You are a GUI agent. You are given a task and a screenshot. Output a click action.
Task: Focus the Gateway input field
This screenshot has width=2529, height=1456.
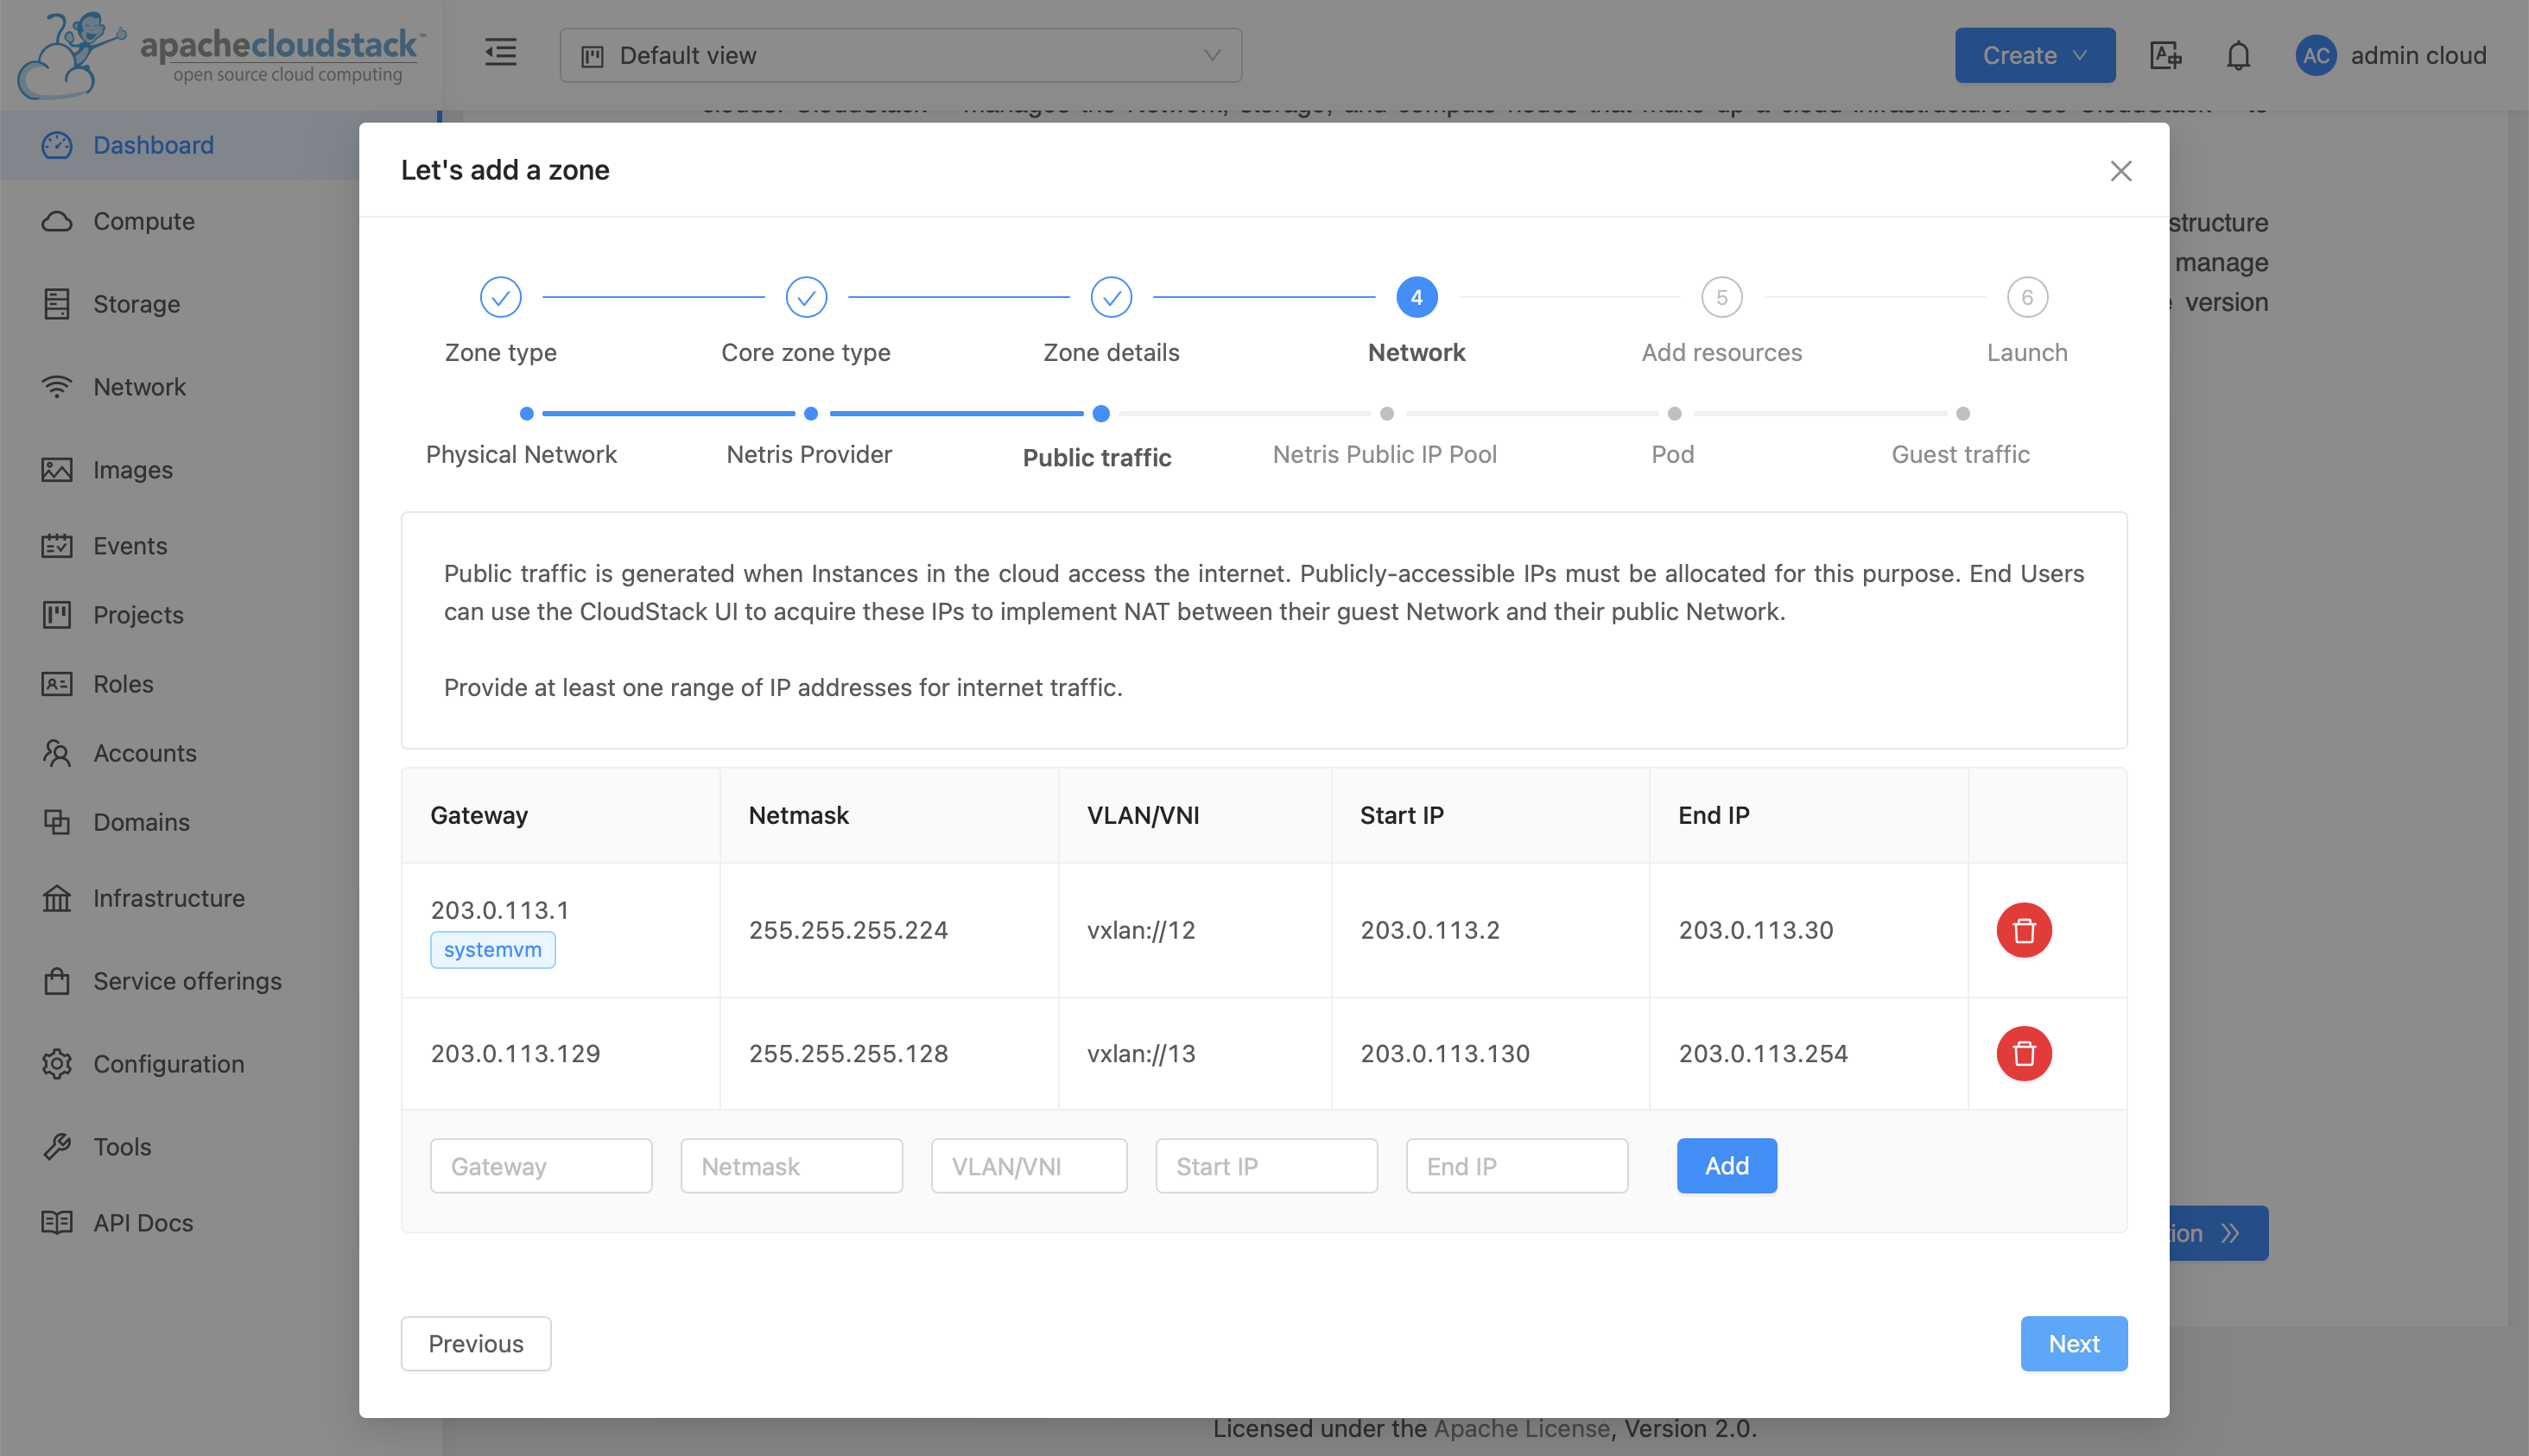click(541, 1166)
